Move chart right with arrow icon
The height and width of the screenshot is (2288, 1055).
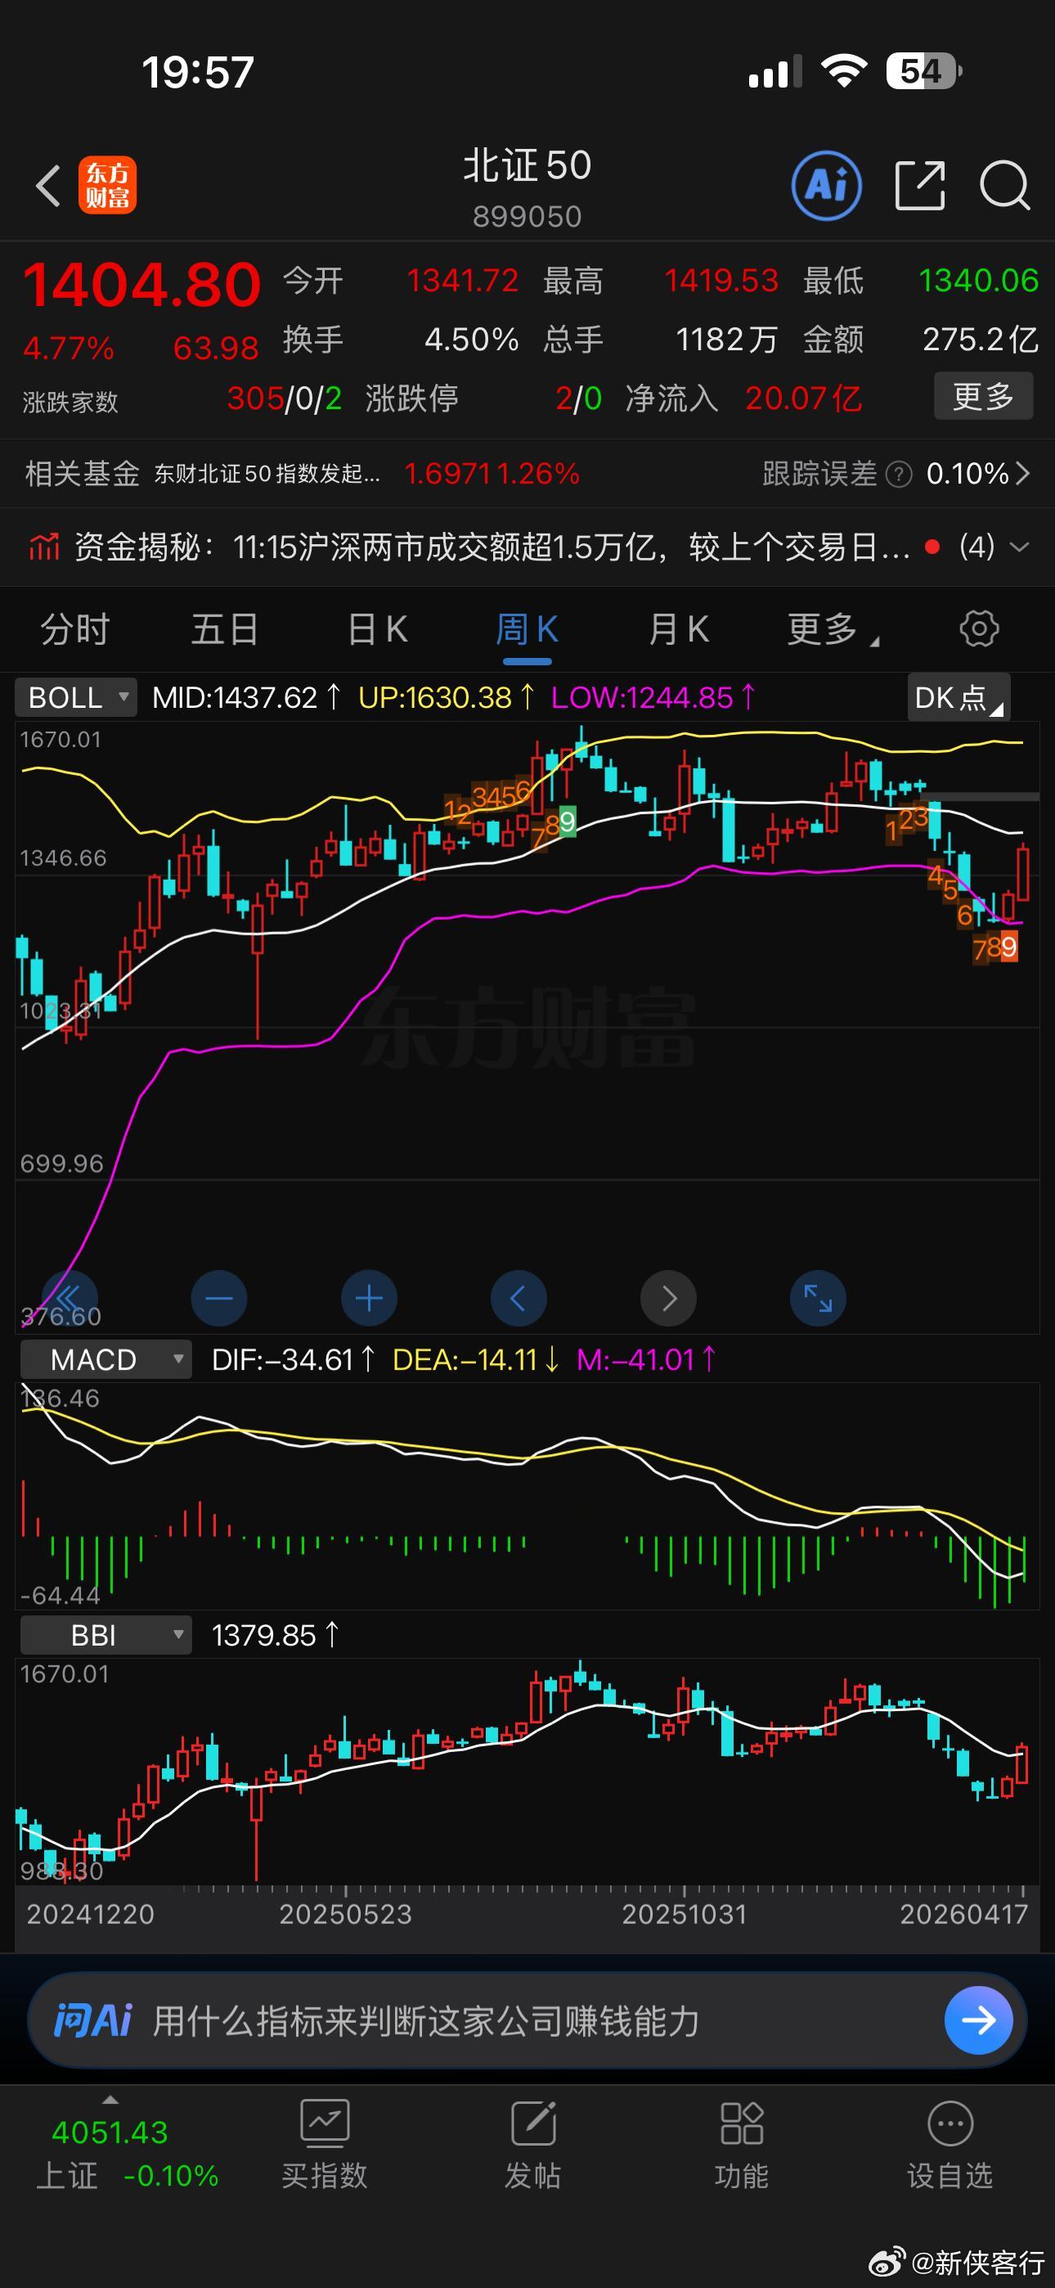click(669, 1299)
